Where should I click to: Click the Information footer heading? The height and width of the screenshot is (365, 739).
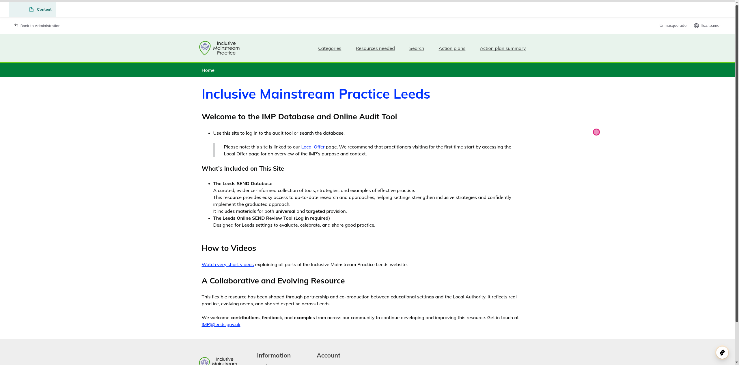[274, 355]
